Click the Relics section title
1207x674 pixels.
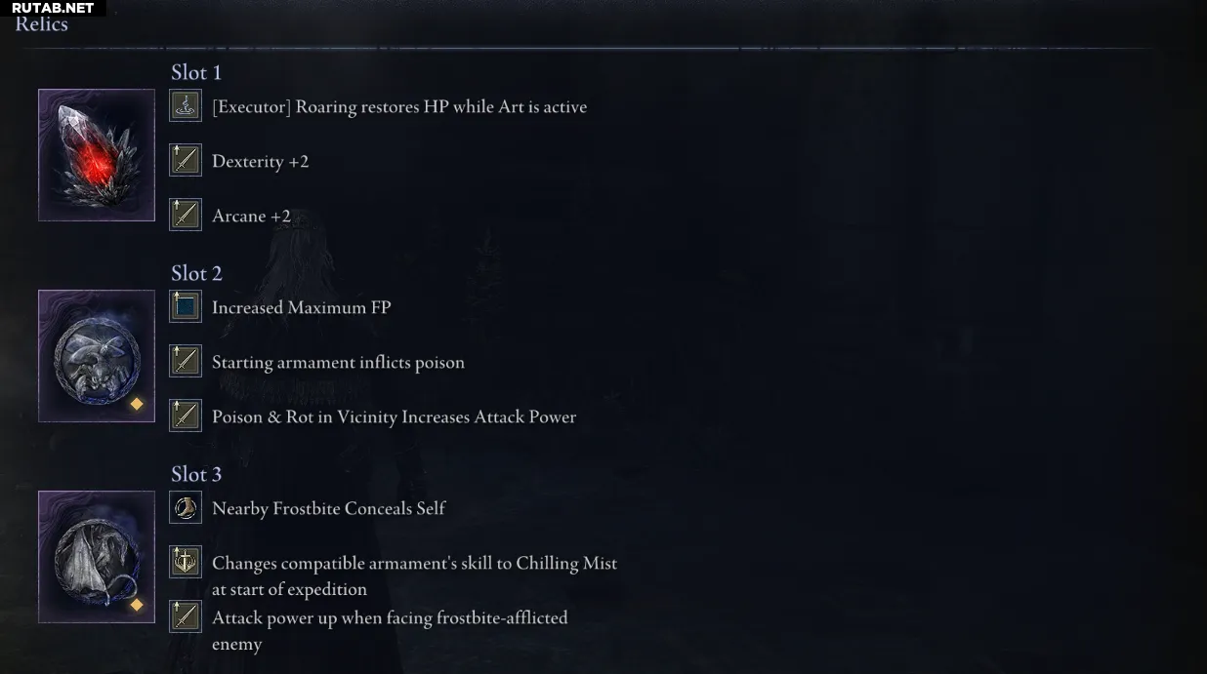pos(42,24)
